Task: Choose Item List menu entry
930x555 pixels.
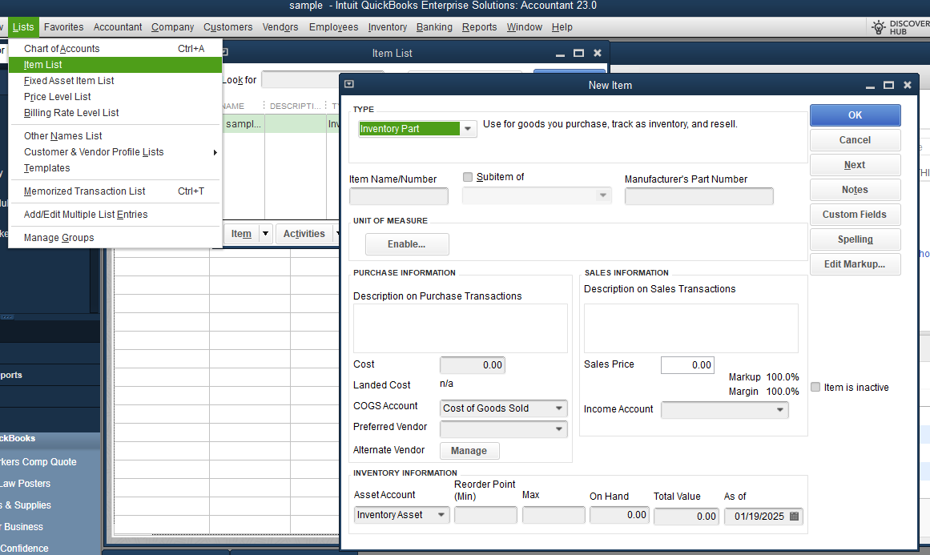Action: point(115,65)
